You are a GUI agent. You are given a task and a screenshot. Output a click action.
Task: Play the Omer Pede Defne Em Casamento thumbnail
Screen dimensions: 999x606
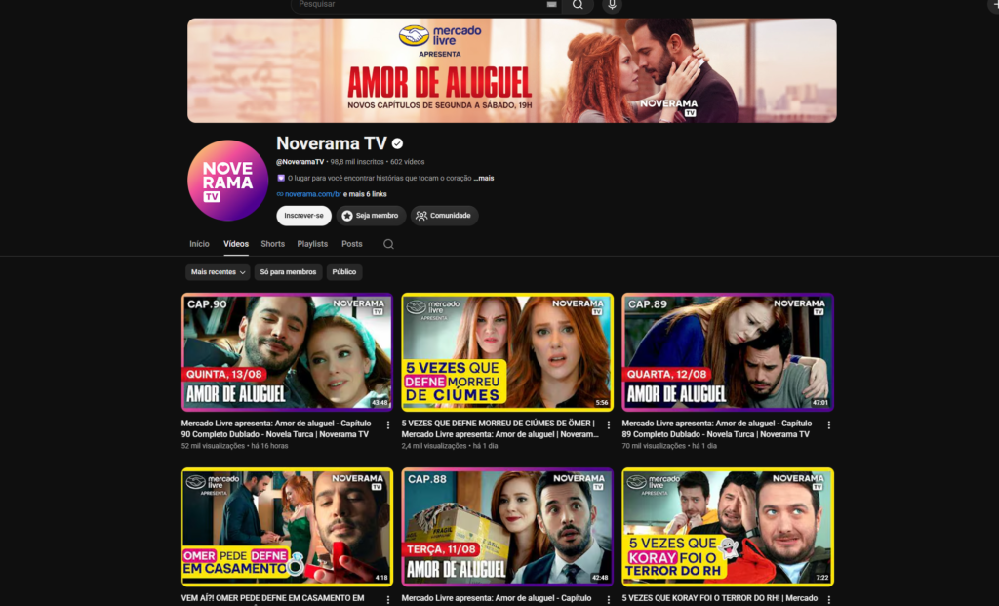pyautogui.click(x=288, y=527)
